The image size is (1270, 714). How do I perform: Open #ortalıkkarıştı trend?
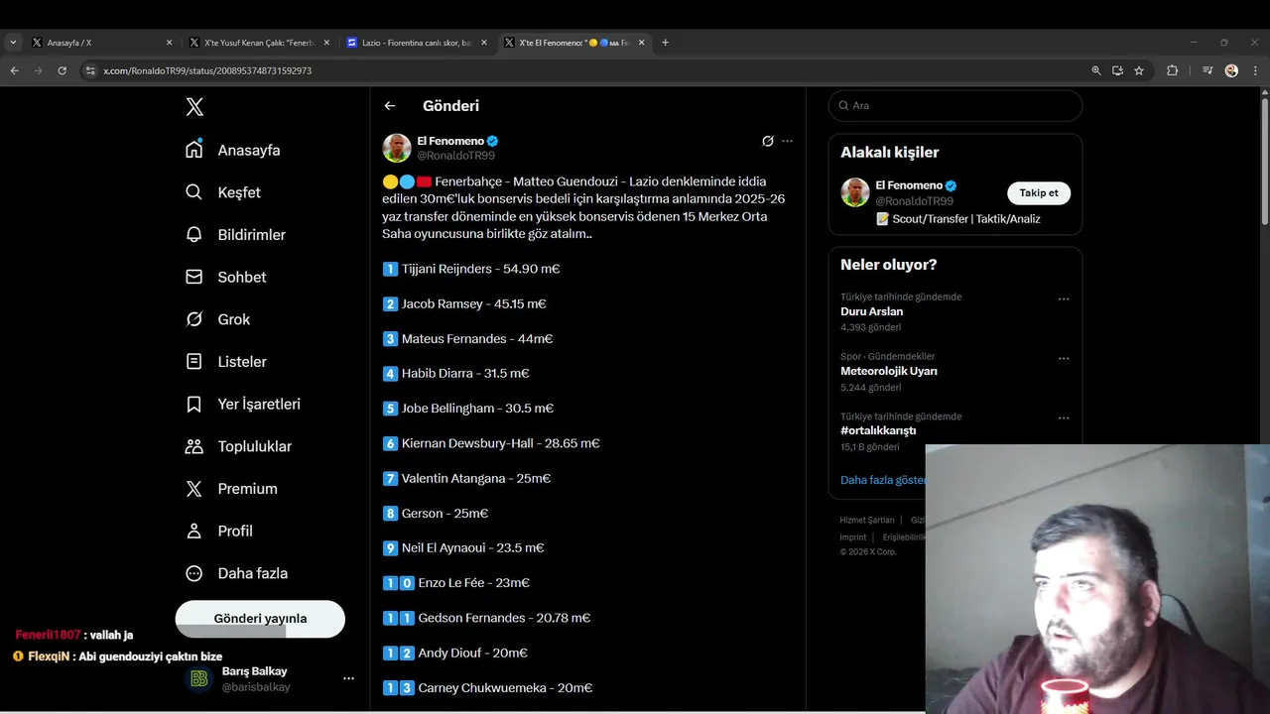(878, 430)
